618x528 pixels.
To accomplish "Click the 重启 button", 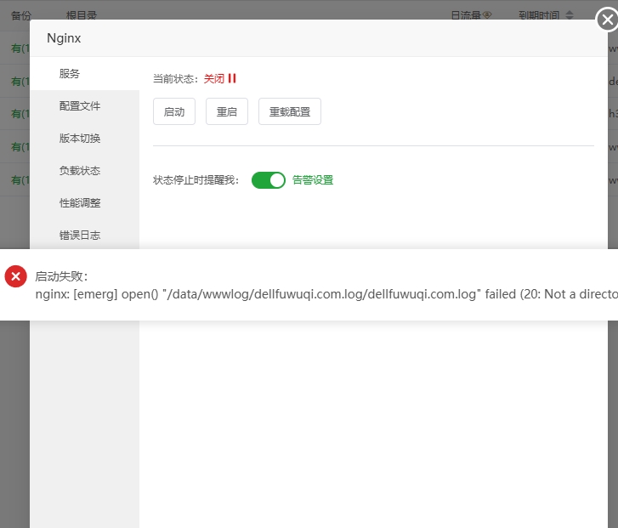I will pyautogui.click(x=227, y=111).
